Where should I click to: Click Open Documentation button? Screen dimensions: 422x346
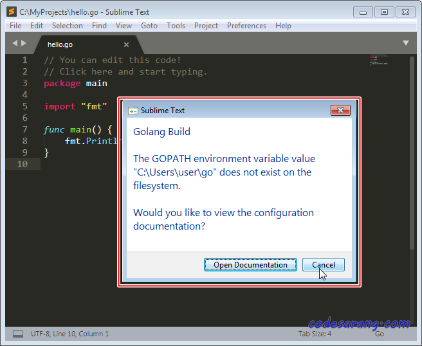250,265
